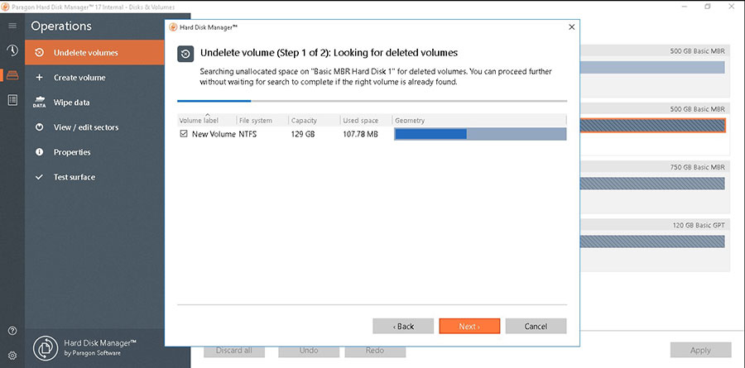Click the View / edit sectors icon

[40, 127]
